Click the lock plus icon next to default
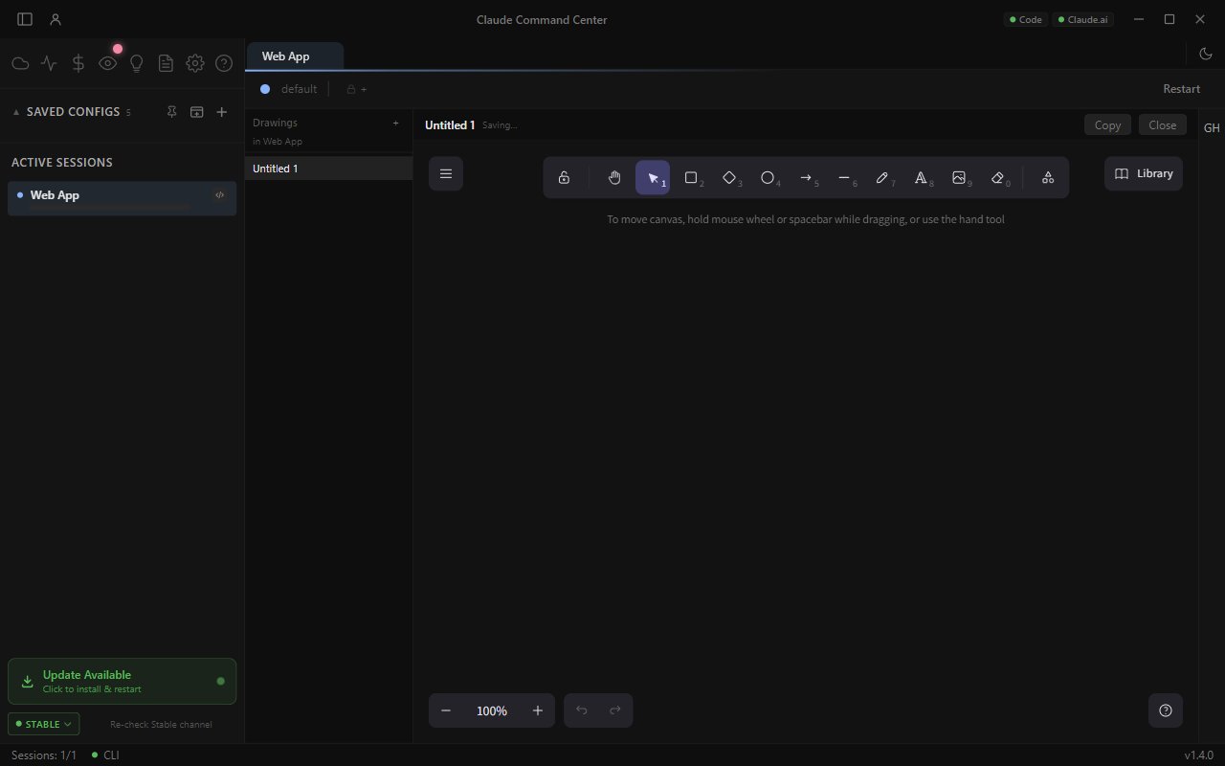 (x=357, y=89)
